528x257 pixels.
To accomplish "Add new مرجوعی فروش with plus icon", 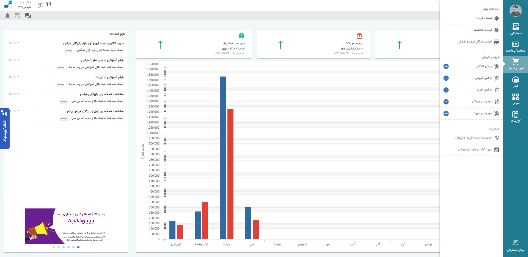I will [x=446, y=102].
